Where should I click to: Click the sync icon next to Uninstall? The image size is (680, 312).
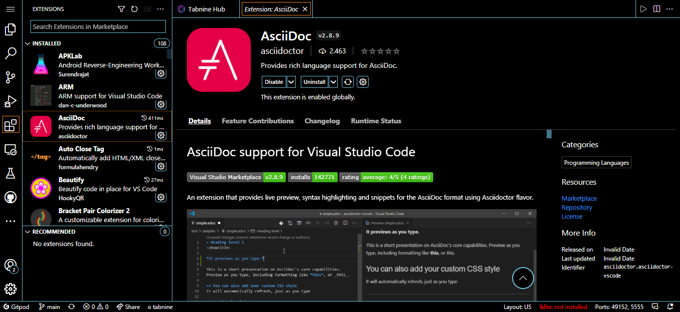348,82
